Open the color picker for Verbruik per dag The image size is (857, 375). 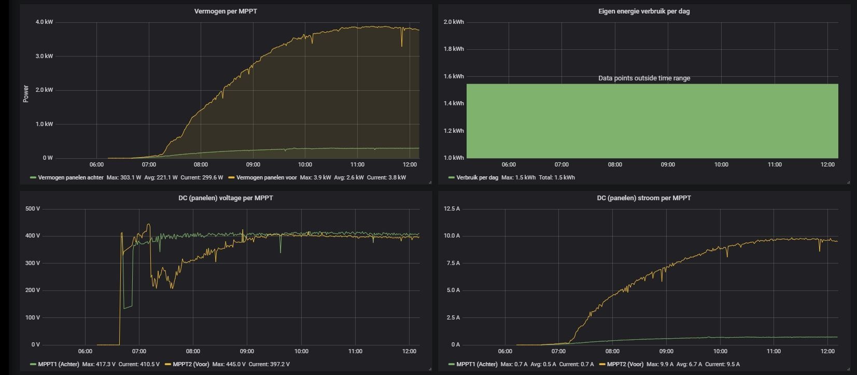click(x=452, y=177)
